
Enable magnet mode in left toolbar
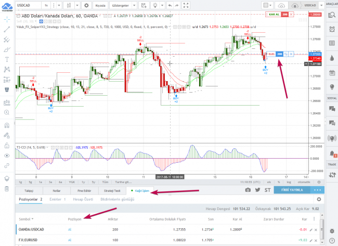tap(7, 125)
